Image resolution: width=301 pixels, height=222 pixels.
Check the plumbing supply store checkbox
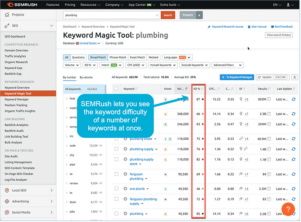point(116,159)
